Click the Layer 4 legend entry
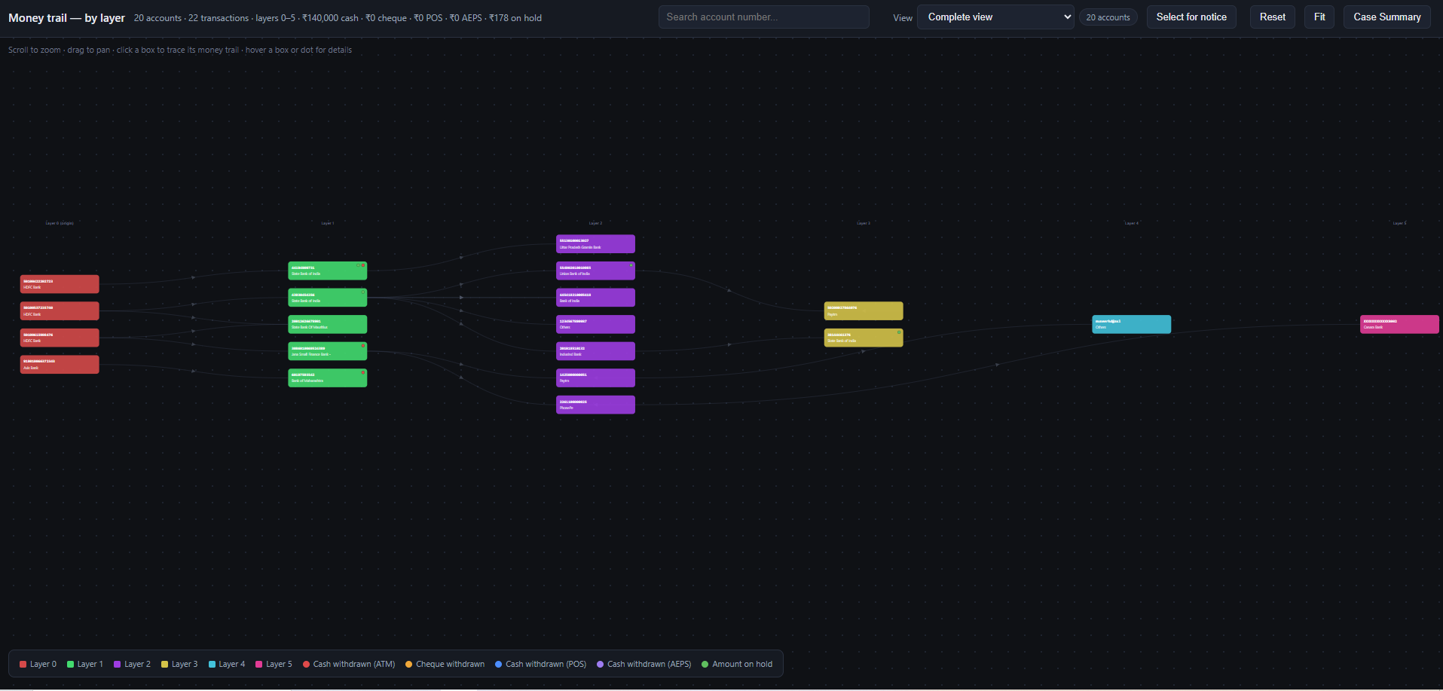The height and width of the screenshot is (691, 1443). coord(227,665)
